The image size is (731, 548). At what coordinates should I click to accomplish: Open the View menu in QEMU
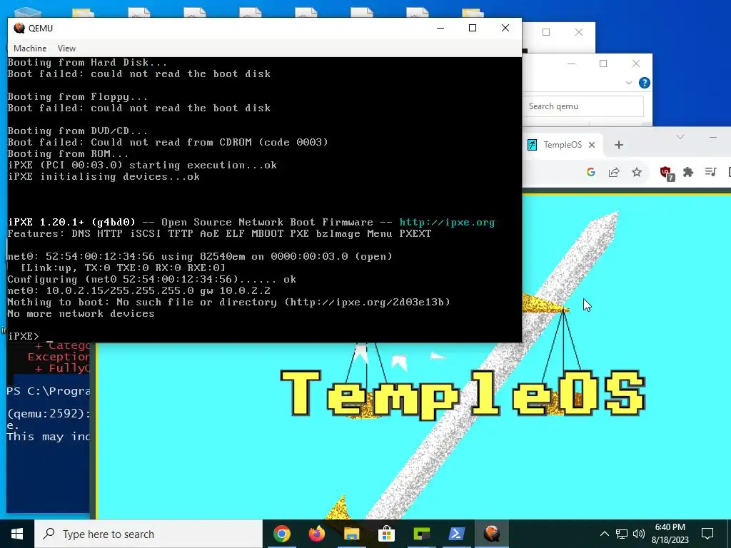point(66,49)
